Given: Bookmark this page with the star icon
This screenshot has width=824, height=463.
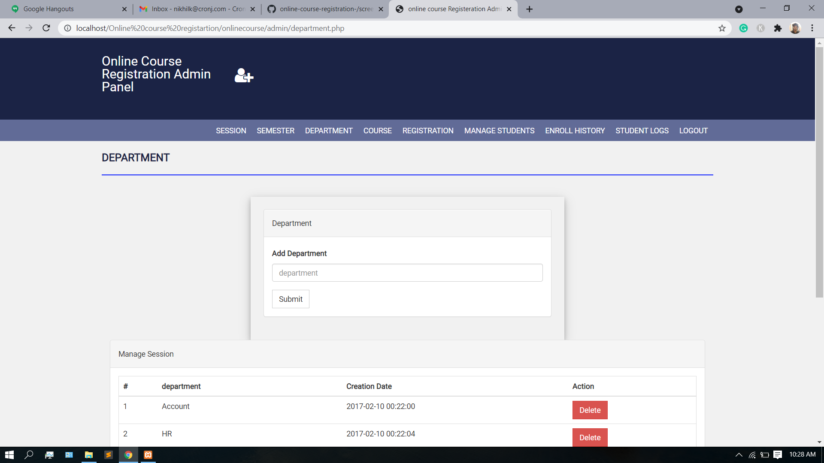Looking at the screenshot, I should [722, 28].
